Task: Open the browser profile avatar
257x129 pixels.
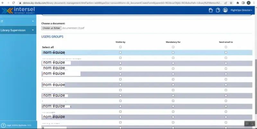Action: click(249, 3)
